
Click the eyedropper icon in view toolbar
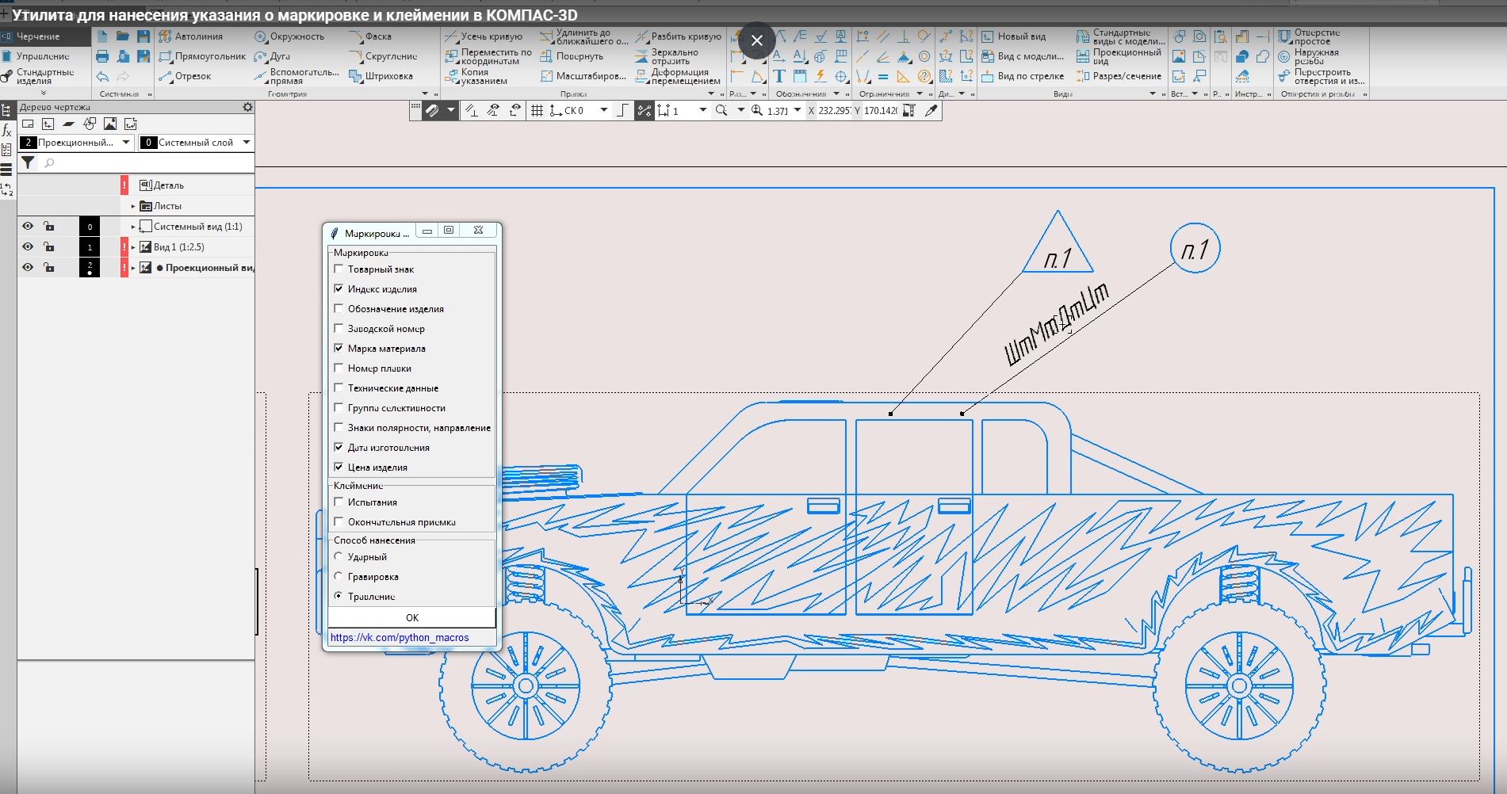coord(931,111)
